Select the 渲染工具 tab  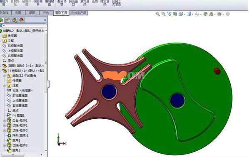point(61,13)
